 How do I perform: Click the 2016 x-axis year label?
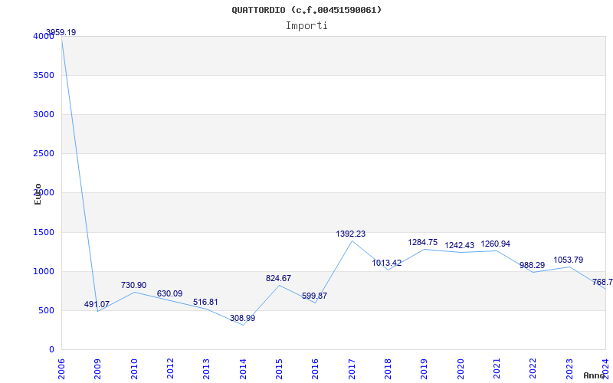pyautogui.click(x=316, y=368)
